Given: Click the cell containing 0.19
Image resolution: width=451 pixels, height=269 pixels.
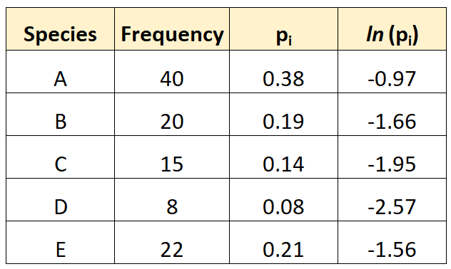Looking at the screenshot, I should (x=283, y=114).
